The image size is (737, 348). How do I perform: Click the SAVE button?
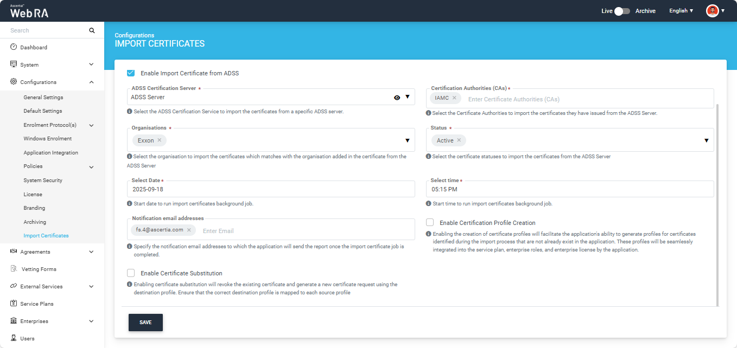coord(145,322)
